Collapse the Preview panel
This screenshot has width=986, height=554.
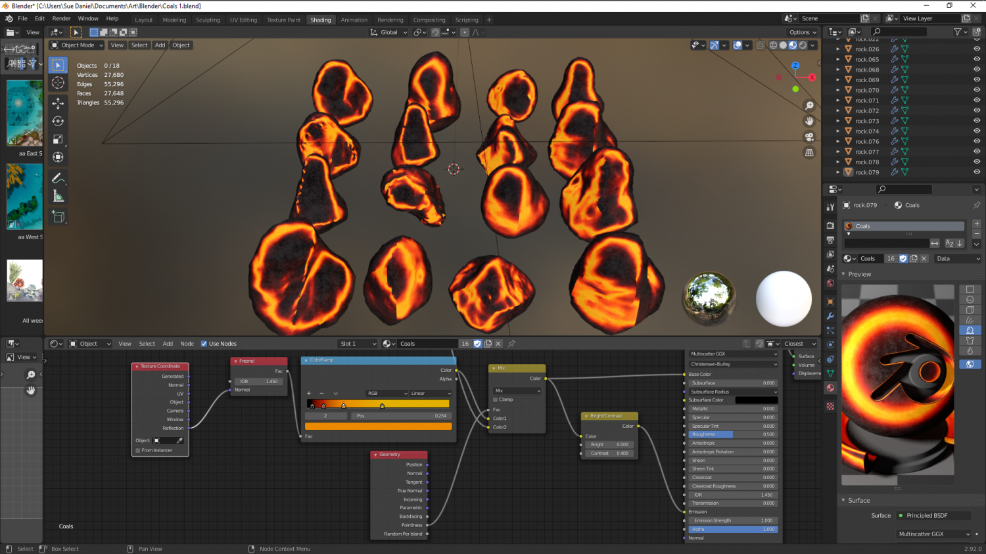(843, 274)
